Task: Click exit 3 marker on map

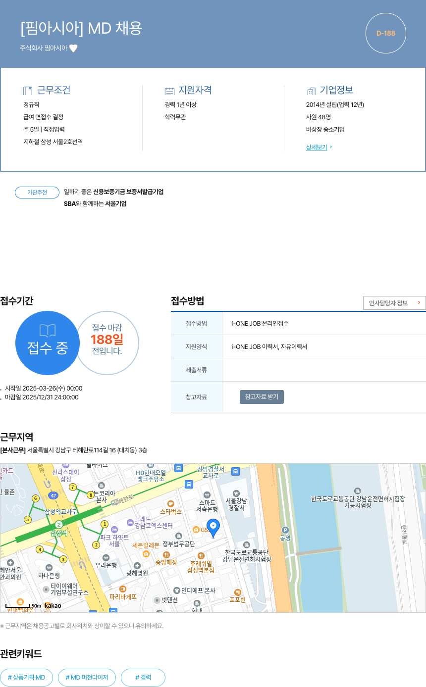Action: 63,559
